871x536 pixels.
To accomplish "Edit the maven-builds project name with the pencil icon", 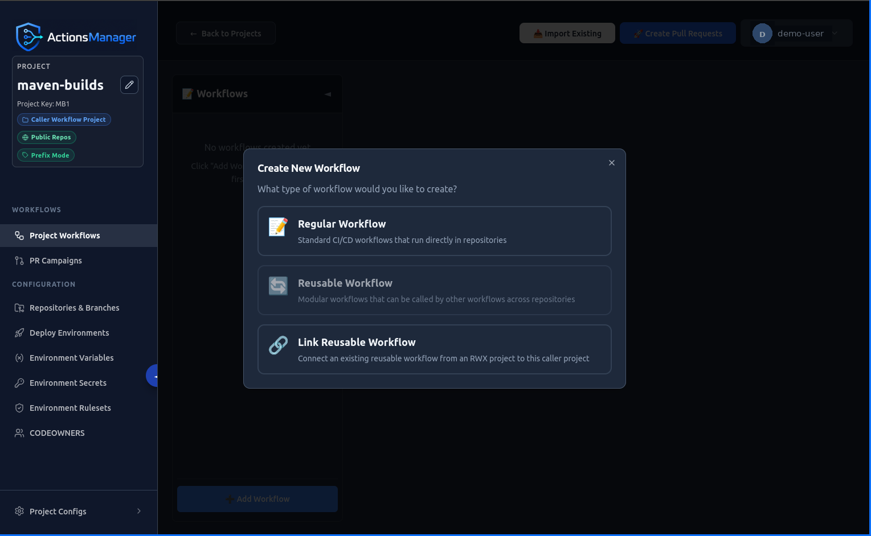I will coord(129,85).
